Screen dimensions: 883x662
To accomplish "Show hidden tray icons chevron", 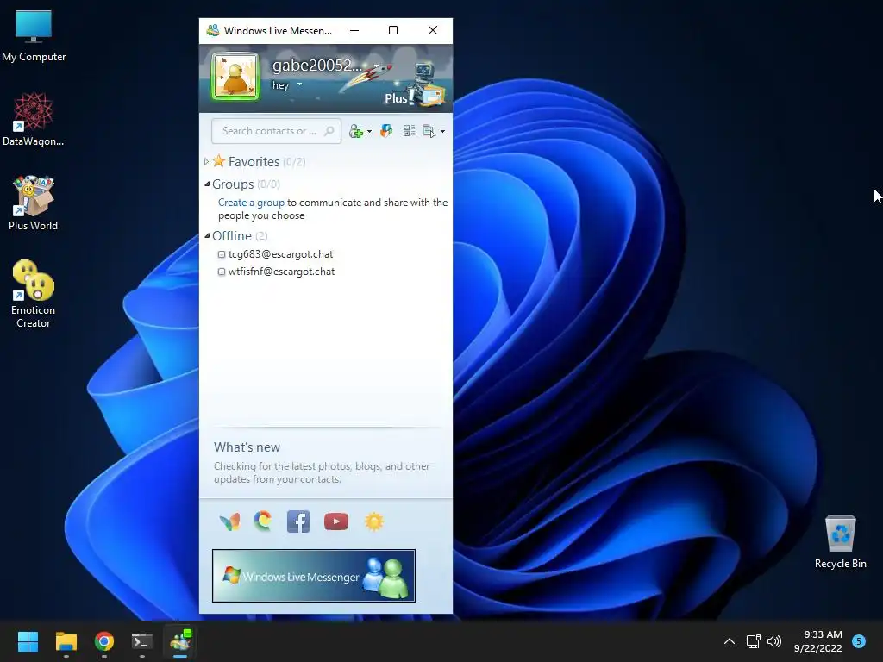I will click(730, 641).
